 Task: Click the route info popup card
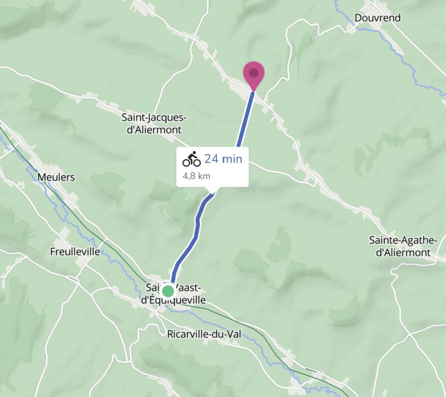tap(213, 167)
